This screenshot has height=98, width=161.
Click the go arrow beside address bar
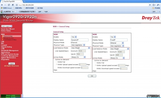point(150,5)
